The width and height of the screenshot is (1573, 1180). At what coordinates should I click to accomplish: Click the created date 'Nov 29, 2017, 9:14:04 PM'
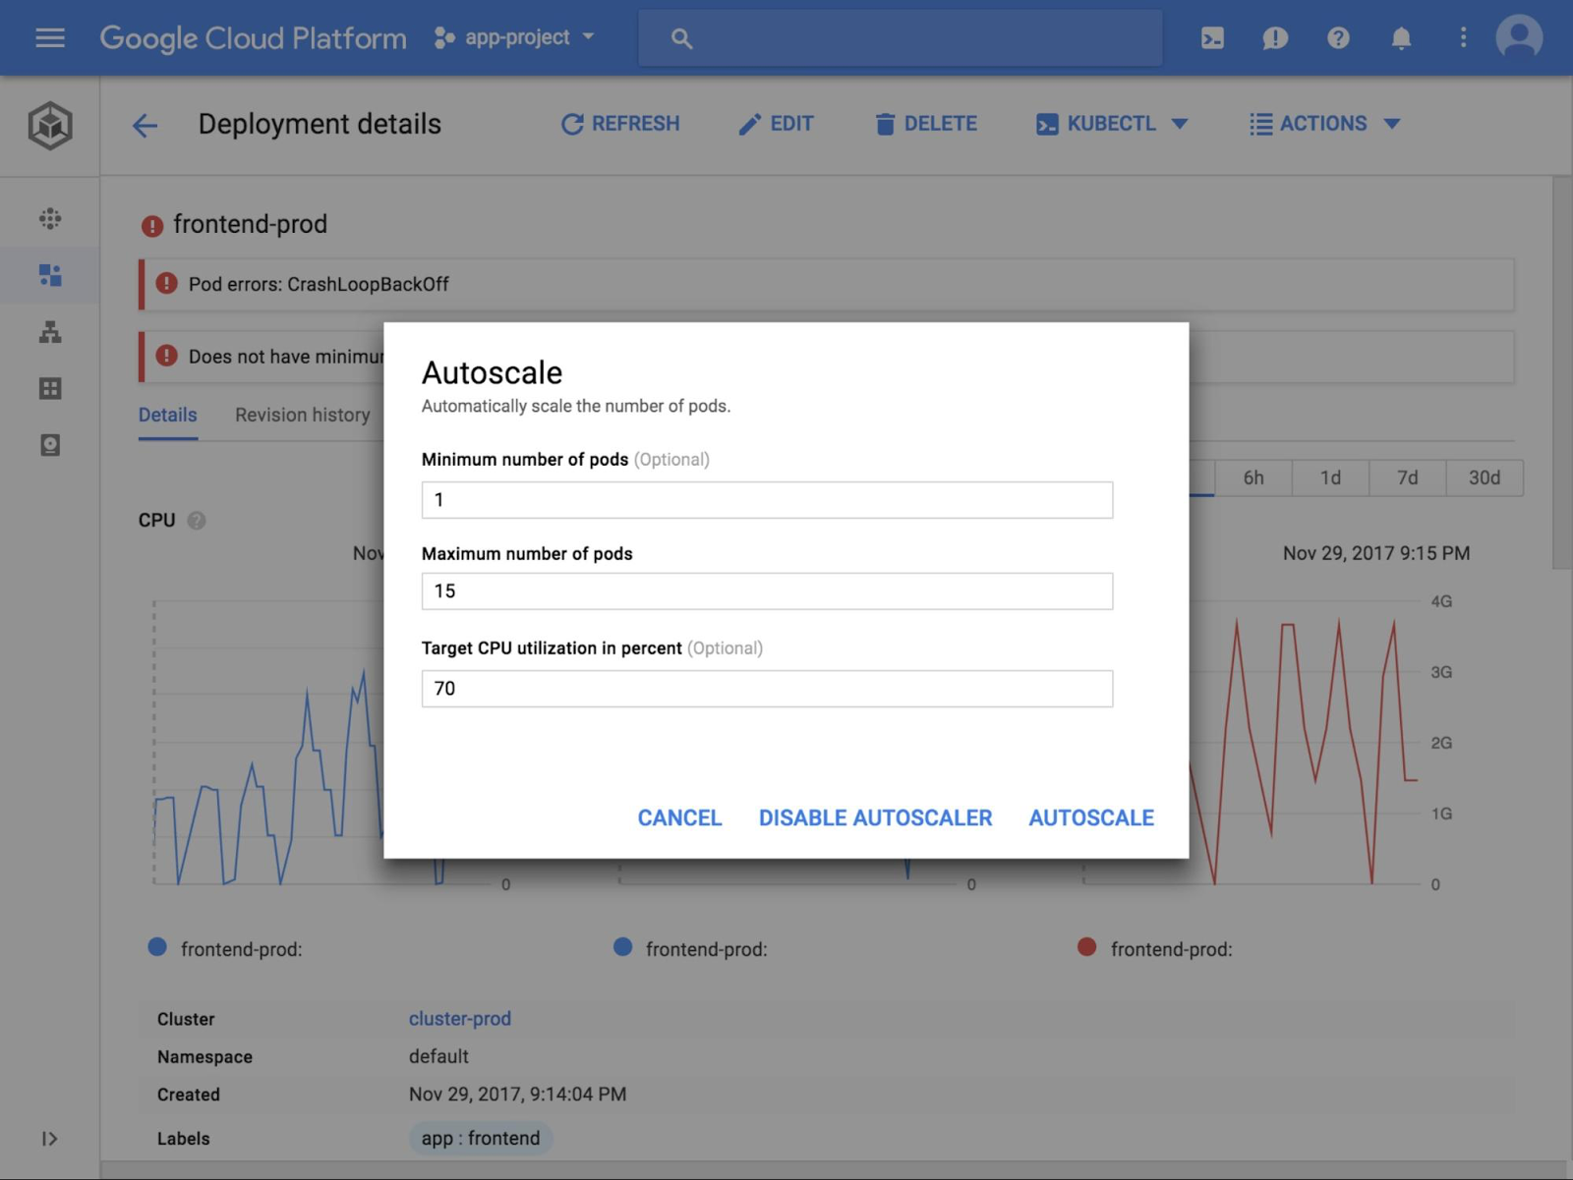click(517, 1094)
